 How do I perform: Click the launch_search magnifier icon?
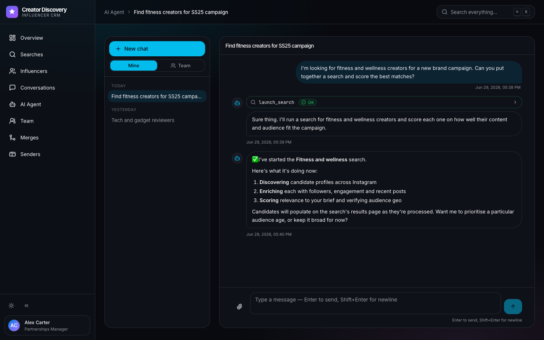tap(253, 102)
